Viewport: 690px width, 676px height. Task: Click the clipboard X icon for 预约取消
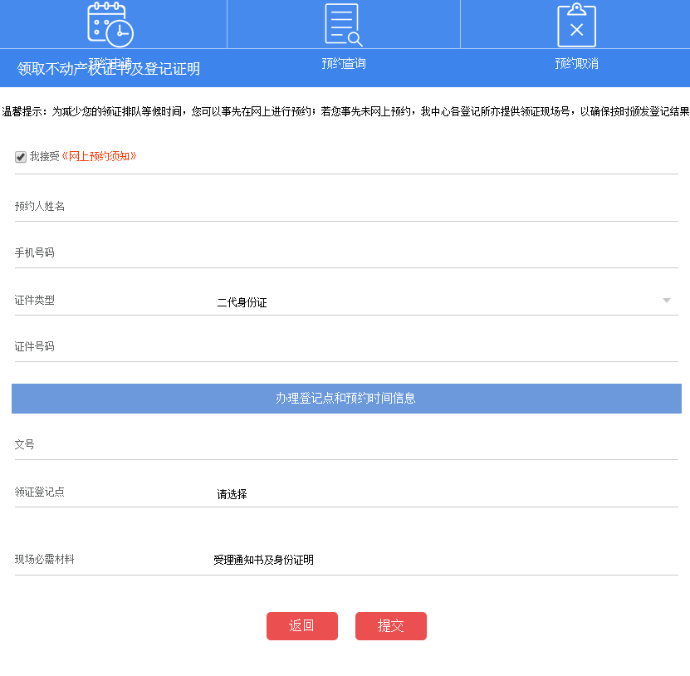click(576, 24)
